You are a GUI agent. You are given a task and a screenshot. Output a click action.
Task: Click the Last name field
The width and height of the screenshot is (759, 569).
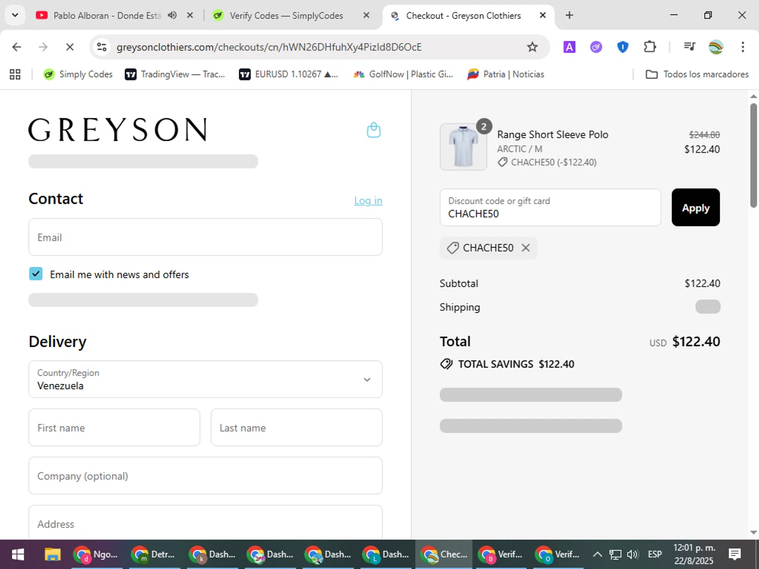coord(297,428)
